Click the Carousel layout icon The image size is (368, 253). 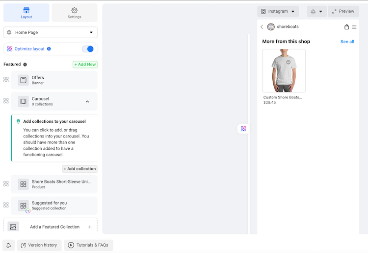tap(23, 101)
